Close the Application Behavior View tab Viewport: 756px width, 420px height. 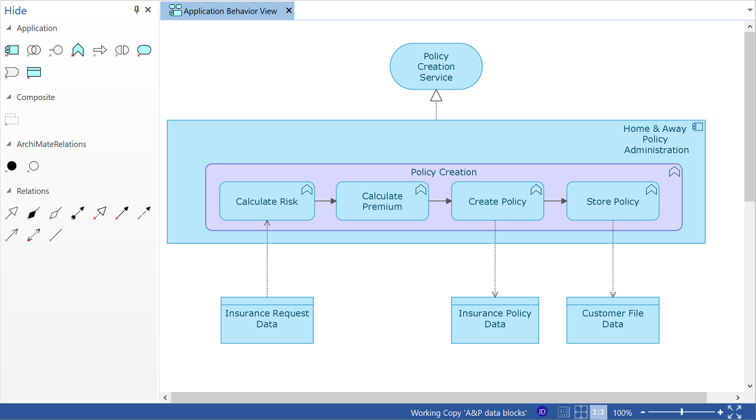[x=289, y=11]
